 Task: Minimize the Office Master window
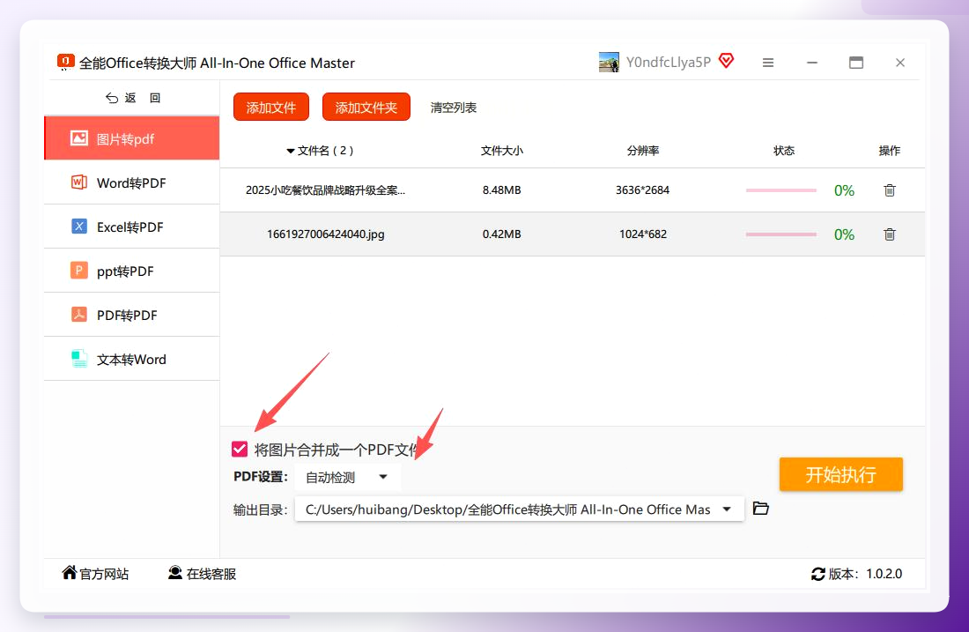[812, 63]
